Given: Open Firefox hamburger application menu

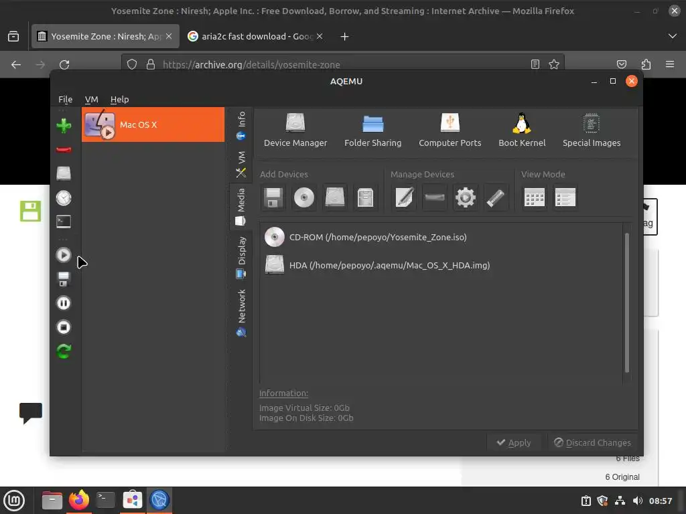Looking at the screenshot, I should [670, 64].
